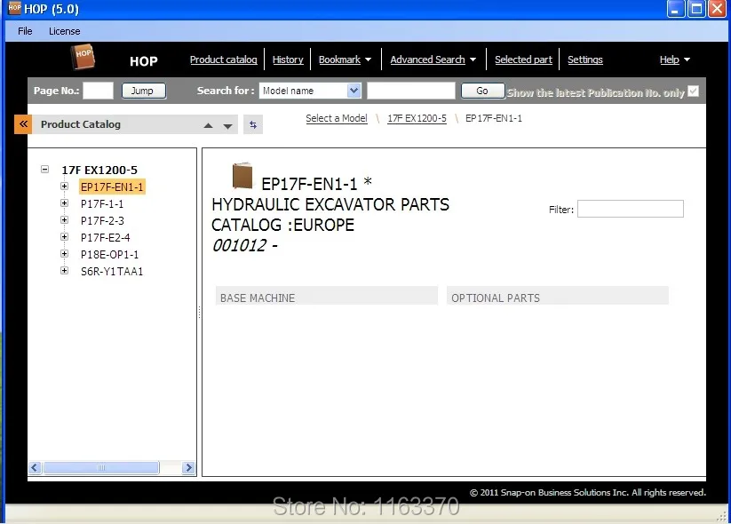731x524 pixels.
Task: Collapse the Product Catalog panel with double-chevron
Action: [23, 124]
